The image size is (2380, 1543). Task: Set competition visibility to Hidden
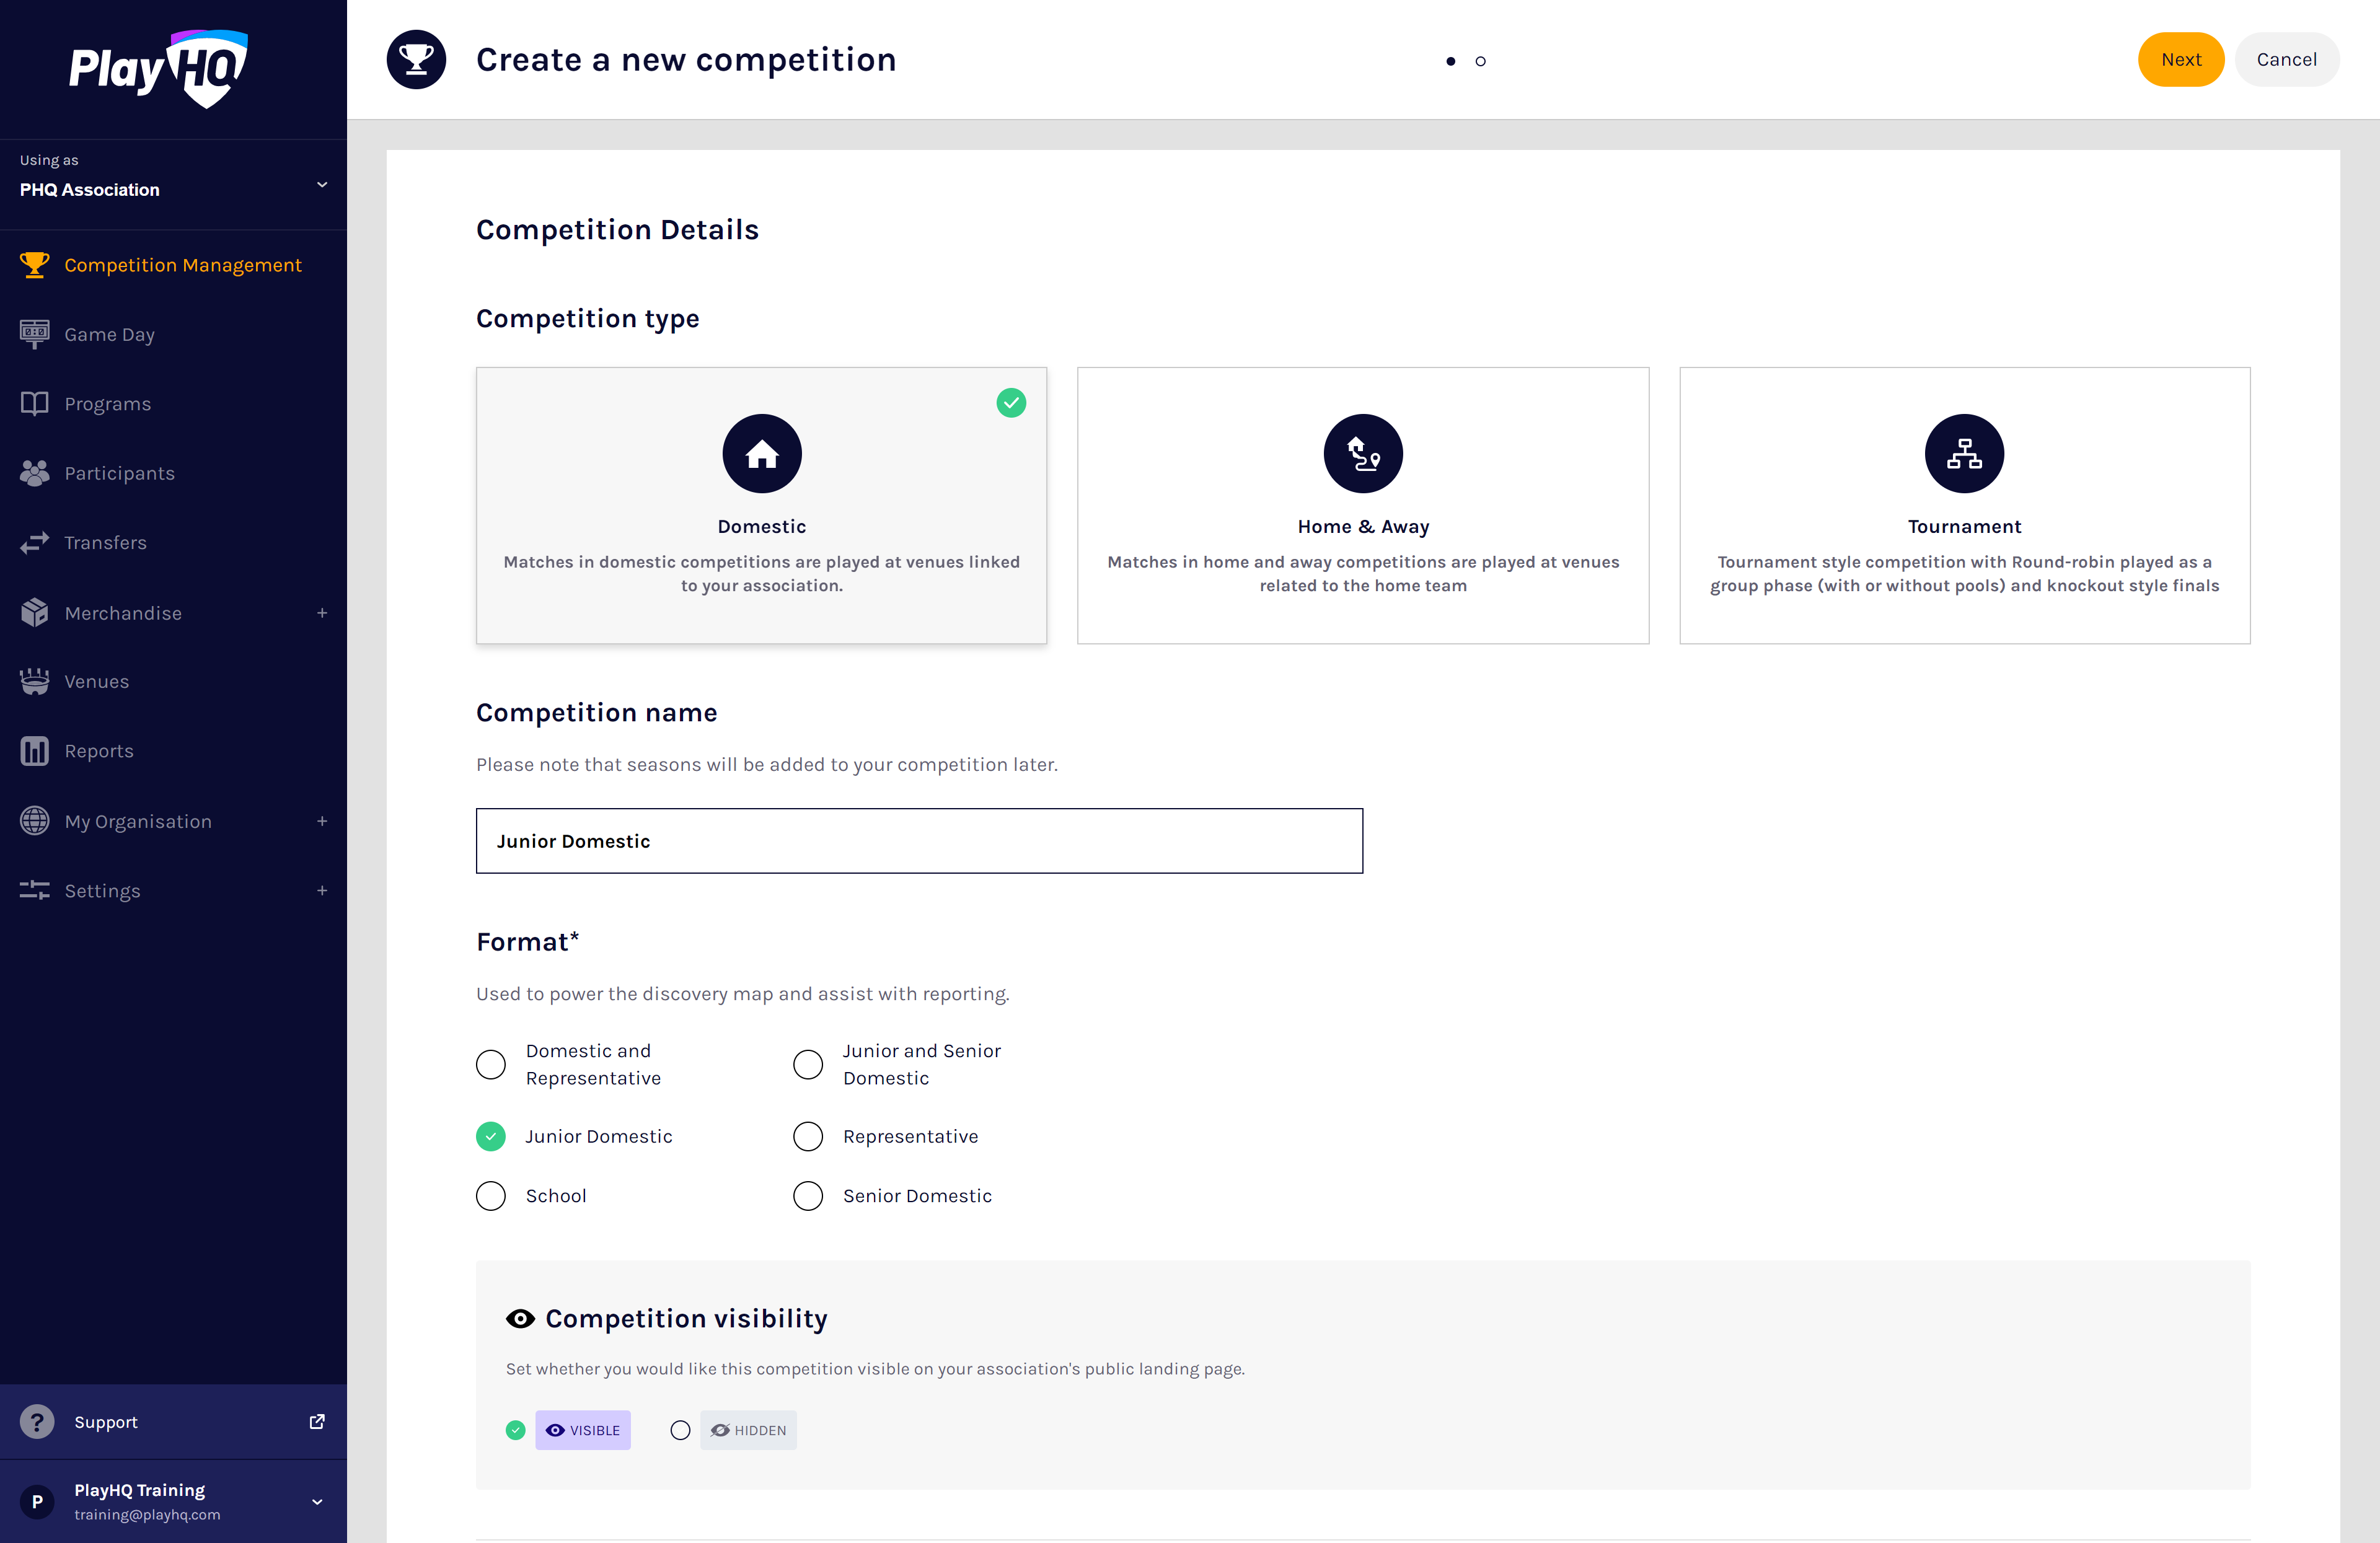680,1430
